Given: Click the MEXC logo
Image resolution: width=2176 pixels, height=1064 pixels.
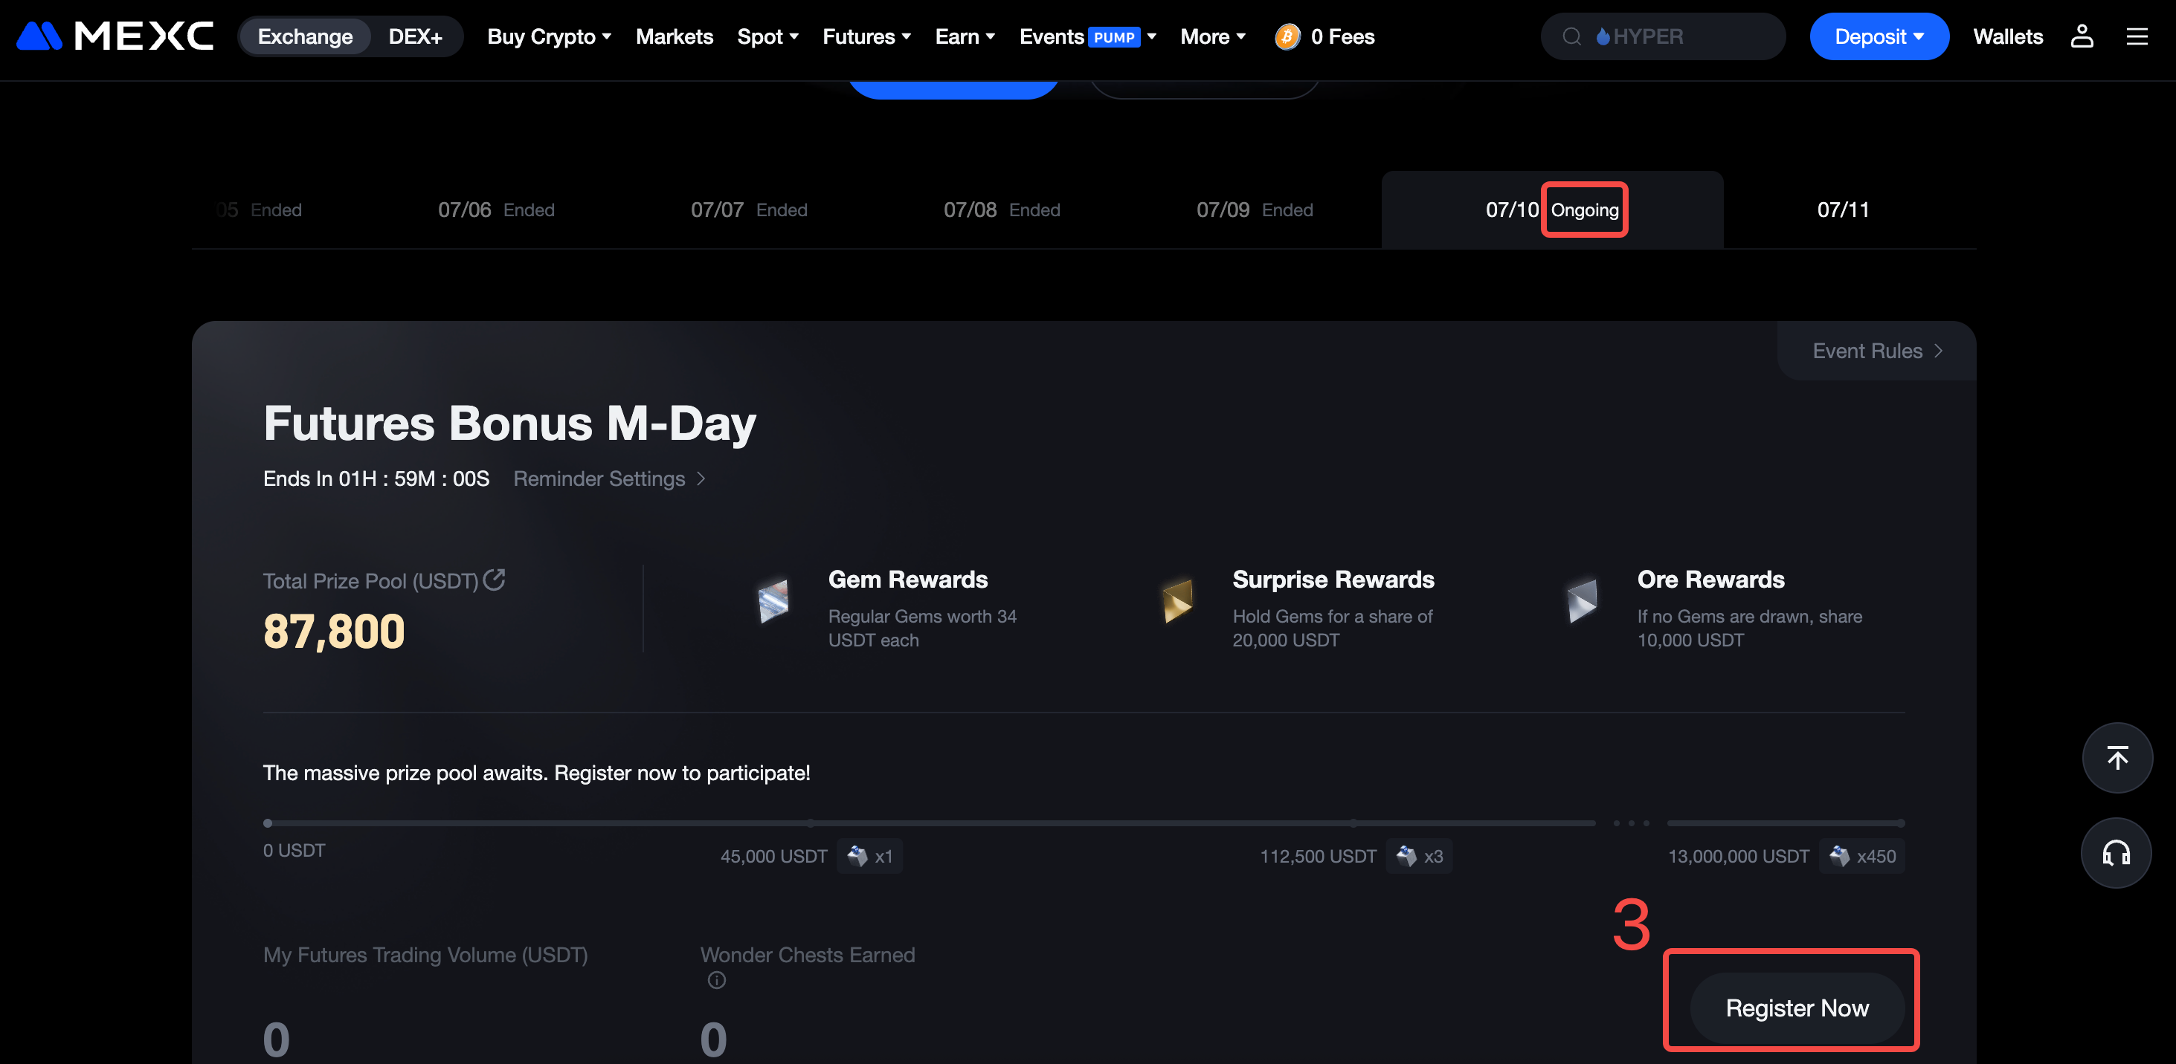Looking at the screenshot, I should point(115,36).
